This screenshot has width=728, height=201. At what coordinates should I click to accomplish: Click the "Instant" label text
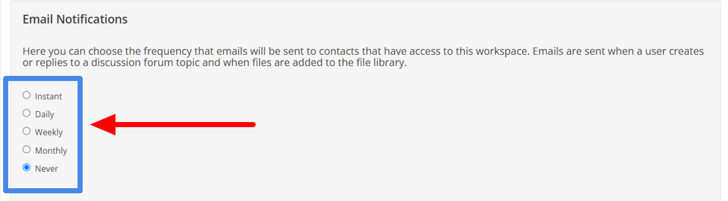click(x=48, y=96)
